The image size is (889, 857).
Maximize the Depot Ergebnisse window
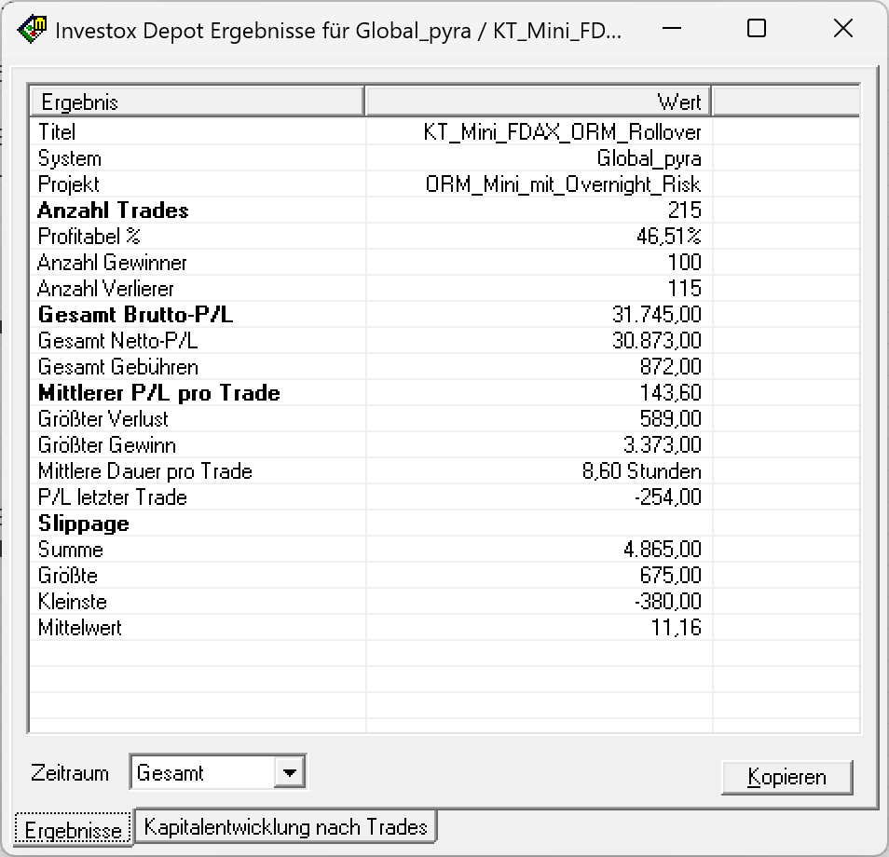[x=757, y=29]
